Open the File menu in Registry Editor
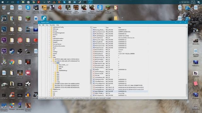Viewport: 202px width, 113px height. pos(40,25)
